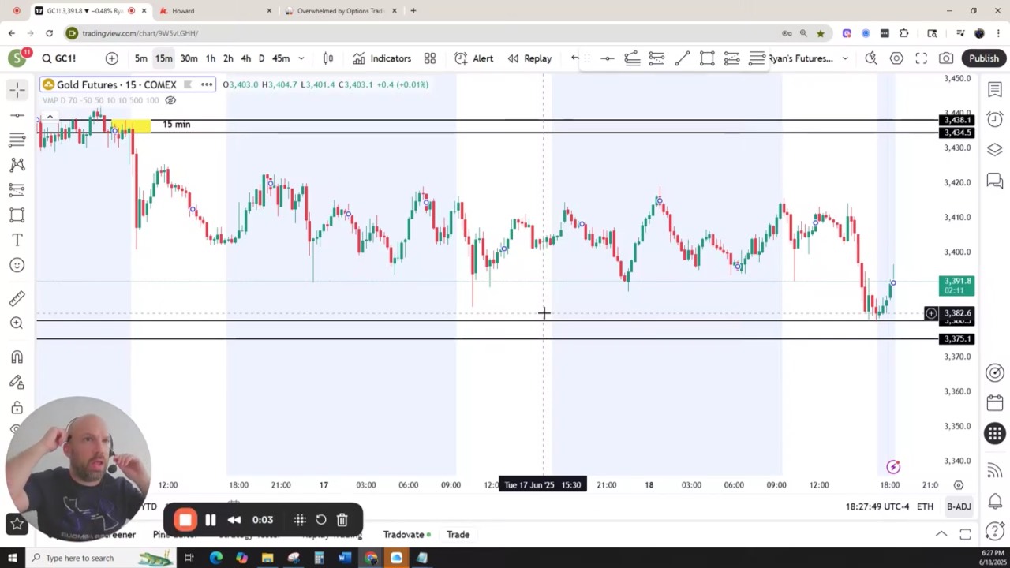Open the calendar panel on right sidebar

(x=994, y=403)
